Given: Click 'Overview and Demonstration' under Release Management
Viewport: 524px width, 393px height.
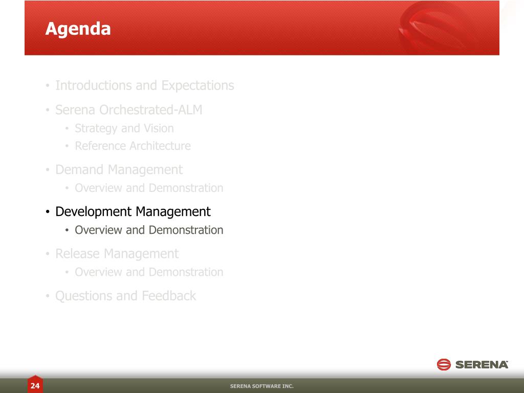Looking at the screenshot, I should coord(149,272).
